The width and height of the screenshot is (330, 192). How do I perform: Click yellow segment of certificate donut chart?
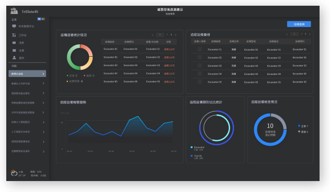(88, 64)
